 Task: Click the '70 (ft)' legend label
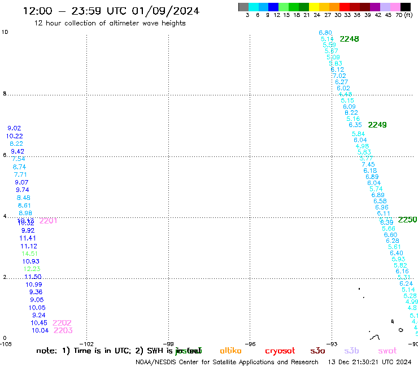(404, 15)
